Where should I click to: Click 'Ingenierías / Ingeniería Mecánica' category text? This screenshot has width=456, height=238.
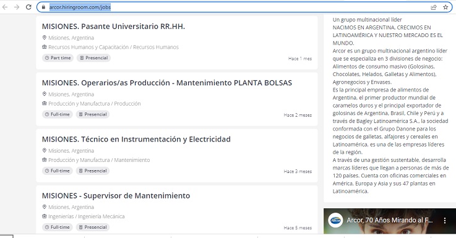point(87,216)
